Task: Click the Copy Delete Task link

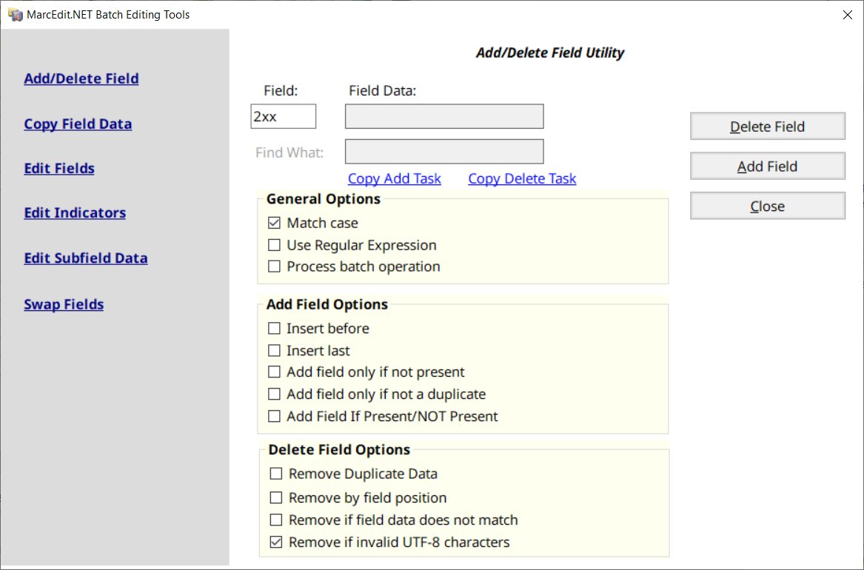Action: (x=522, y=178)
